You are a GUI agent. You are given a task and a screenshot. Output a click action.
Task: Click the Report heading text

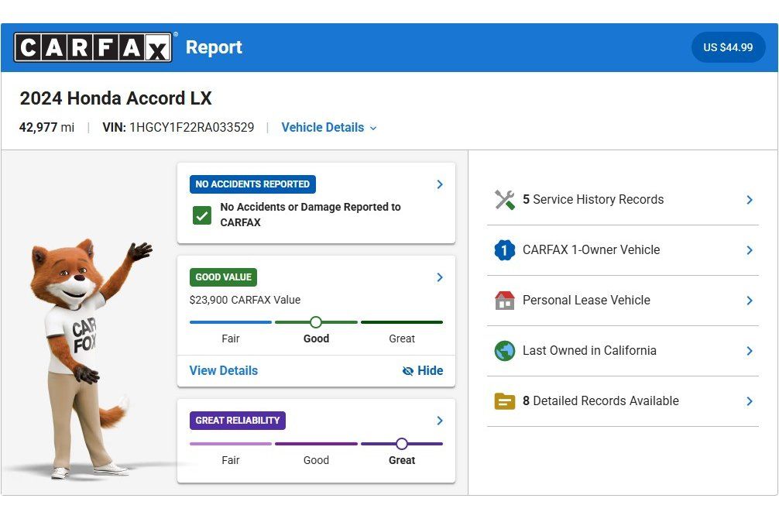(214, 47)
